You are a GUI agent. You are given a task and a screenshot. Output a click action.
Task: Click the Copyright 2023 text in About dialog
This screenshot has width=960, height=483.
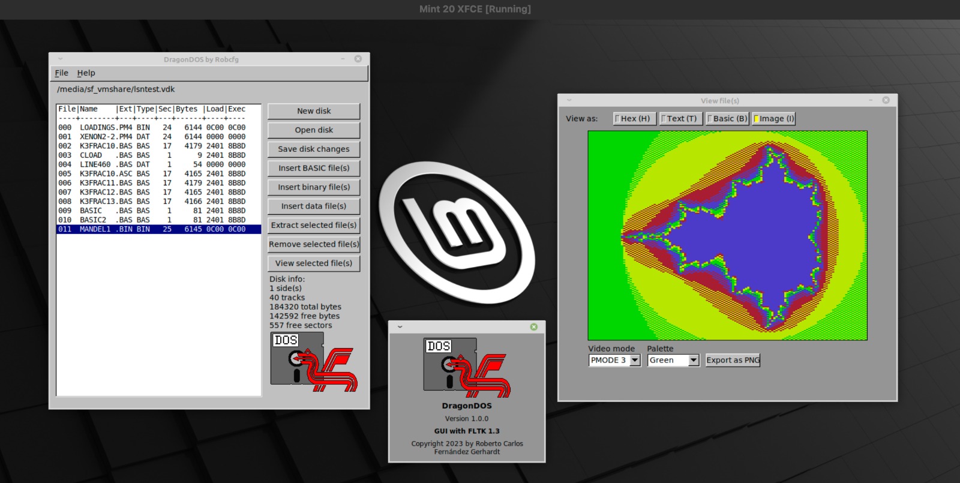point(467,448)
